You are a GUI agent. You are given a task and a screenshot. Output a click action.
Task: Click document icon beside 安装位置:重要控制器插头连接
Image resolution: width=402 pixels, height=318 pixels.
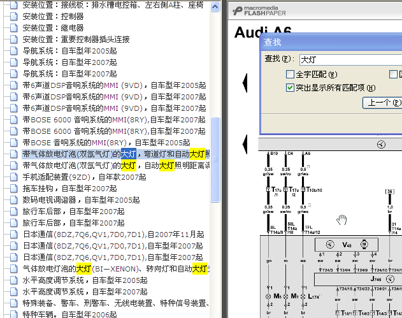[x=13, y=40]
